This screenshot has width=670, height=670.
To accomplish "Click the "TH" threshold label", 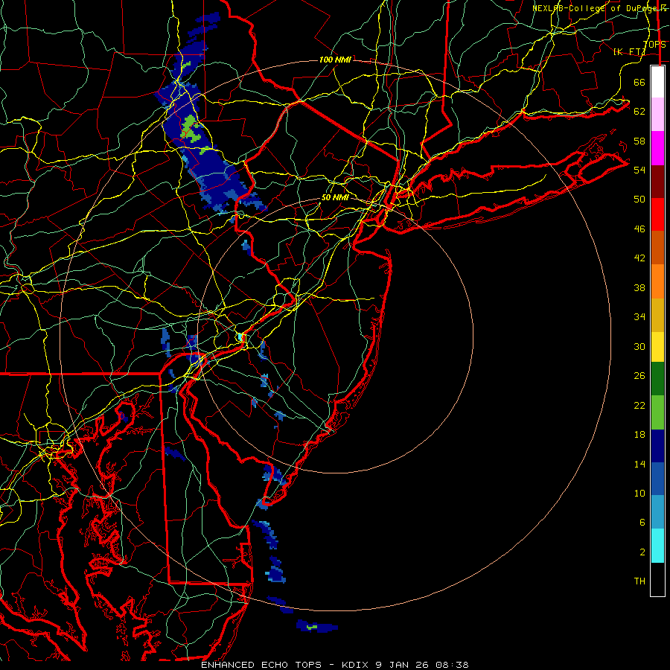I will (639, 581).
